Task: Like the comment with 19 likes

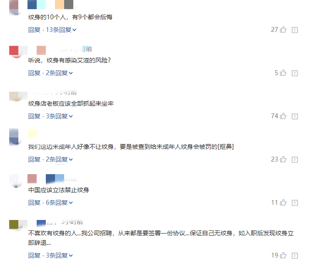Action: (x=283, y=255)
